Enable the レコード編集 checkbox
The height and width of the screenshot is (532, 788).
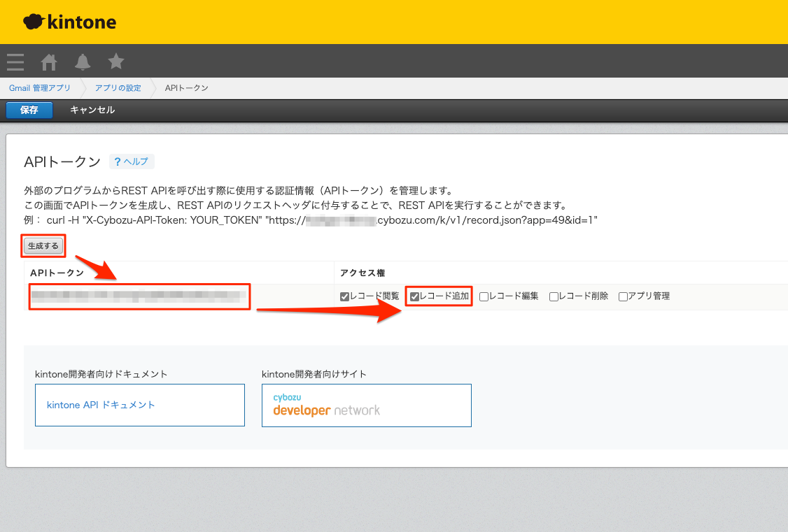pyautogui.click(x=484, y=296)
